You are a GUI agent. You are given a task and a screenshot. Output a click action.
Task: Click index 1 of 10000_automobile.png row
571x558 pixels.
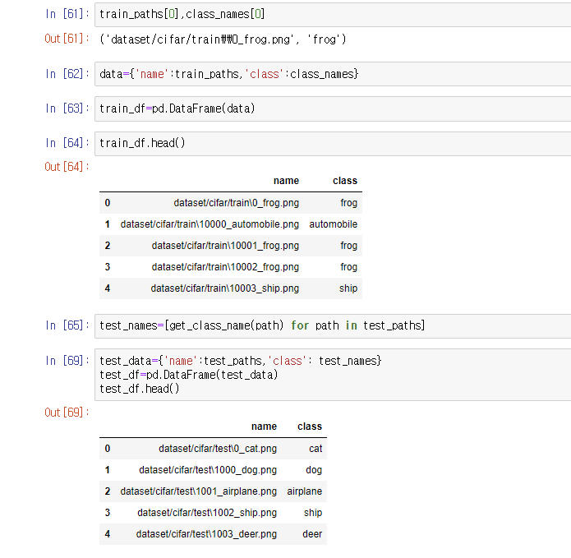coord(108,224)
